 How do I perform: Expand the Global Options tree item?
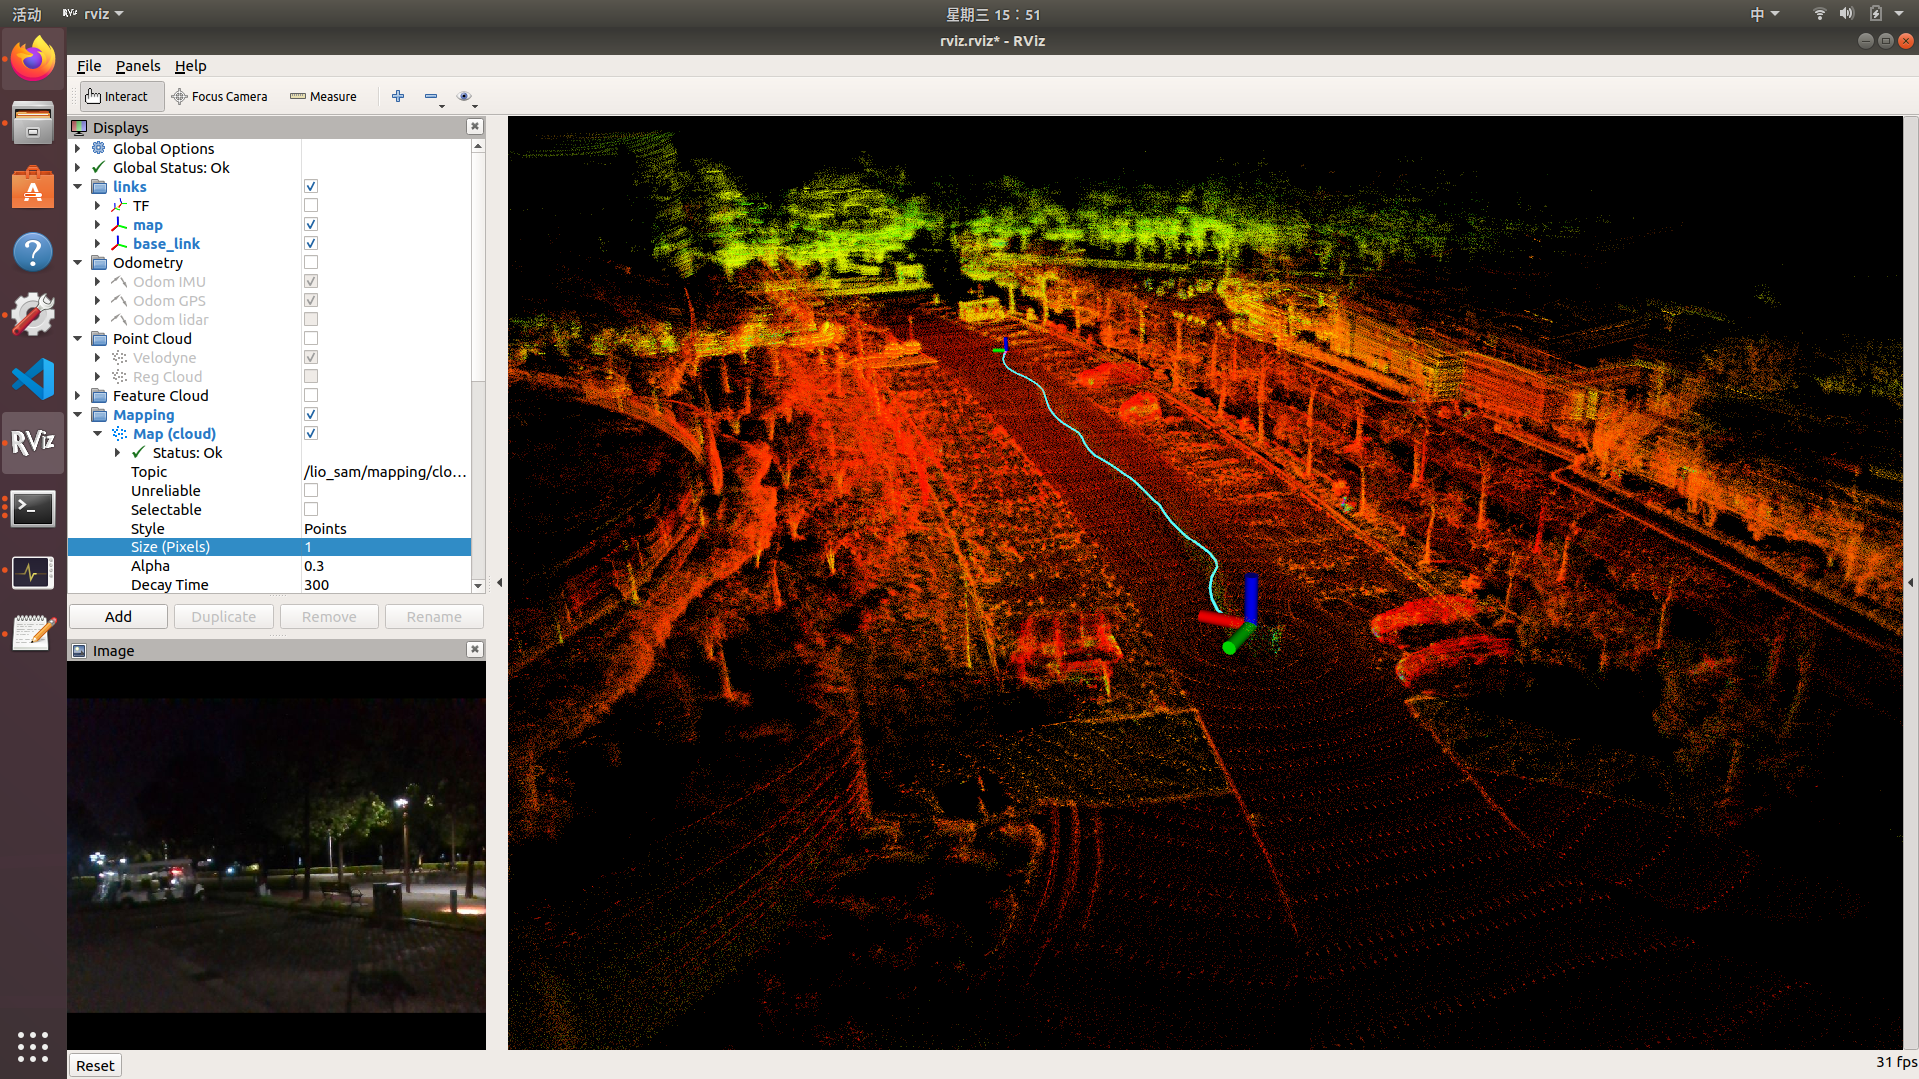(x=78, y=148)
